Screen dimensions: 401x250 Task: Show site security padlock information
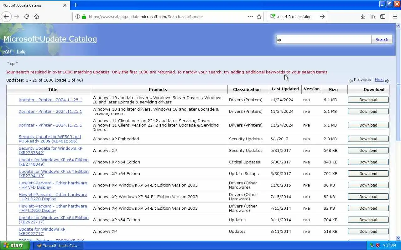(84, 17)
